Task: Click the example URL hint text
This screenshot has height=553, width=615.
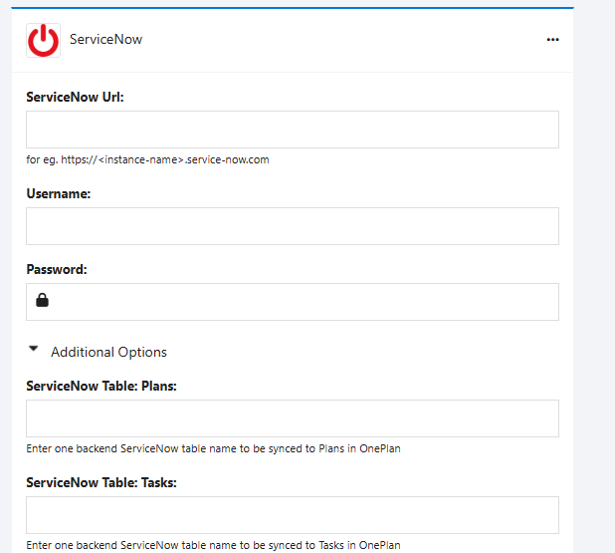Action: click(147, 159)
